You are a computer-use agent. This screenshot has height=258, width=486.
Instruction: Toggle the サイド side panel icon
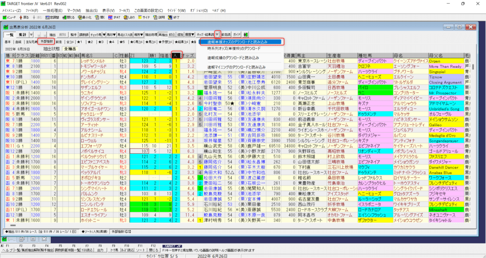[144, 18]
